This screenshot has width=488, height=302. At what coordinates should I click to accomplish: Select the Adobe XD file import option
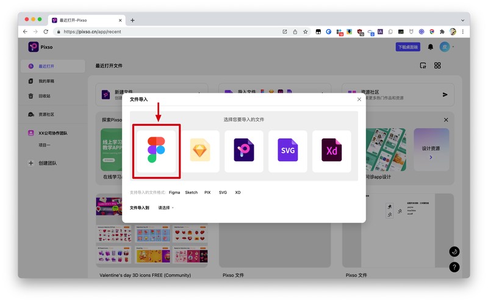(x=332, y=151)
